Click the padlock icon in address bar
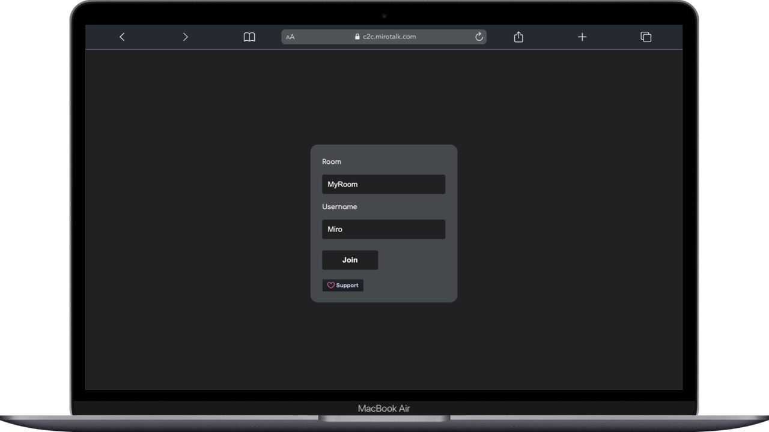769x432 pixels. point(356,37)
